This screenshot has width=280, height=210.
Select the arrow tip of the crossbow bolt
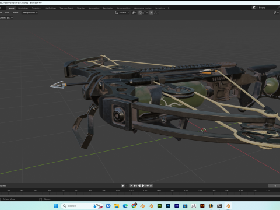pos(58,85)
